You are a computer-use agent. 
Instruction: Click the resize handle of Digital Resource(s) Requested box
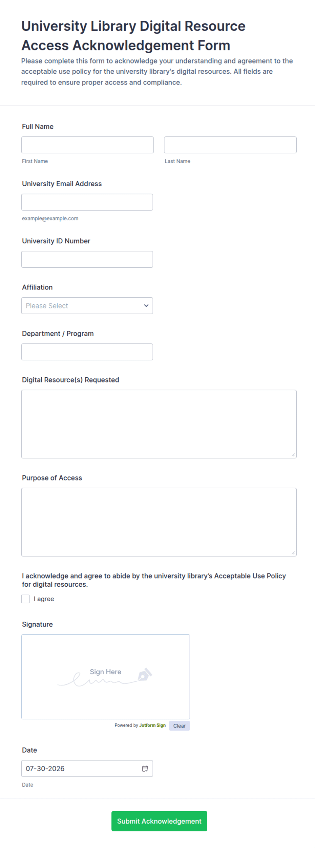point(293,455)
